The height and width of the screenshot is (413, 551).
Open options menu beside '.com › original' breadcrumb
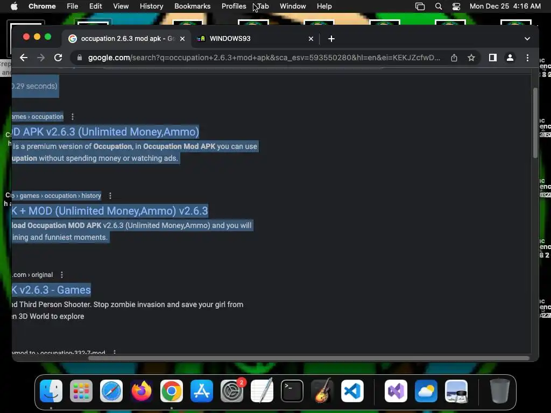click(61, 275)
